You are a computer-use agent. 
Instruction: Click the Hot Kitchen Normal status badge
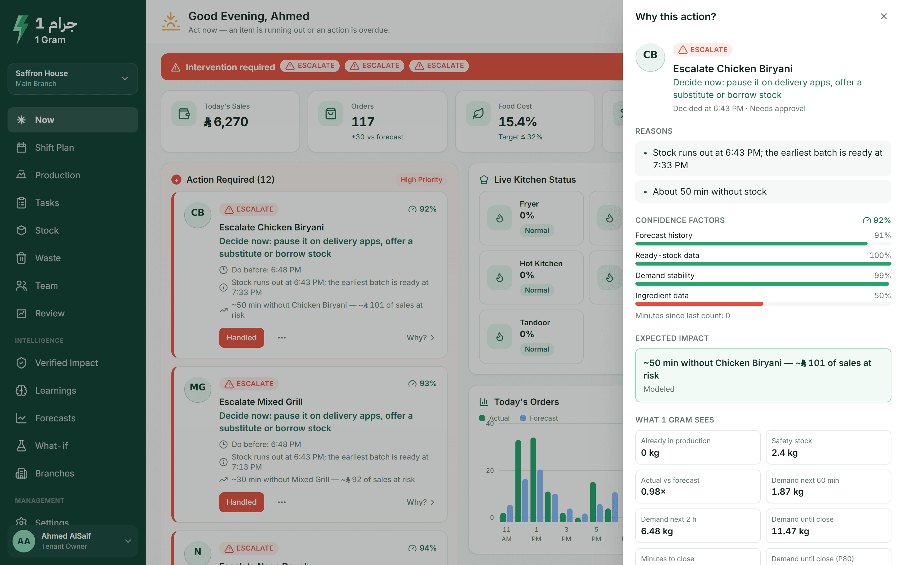(537, 290)
